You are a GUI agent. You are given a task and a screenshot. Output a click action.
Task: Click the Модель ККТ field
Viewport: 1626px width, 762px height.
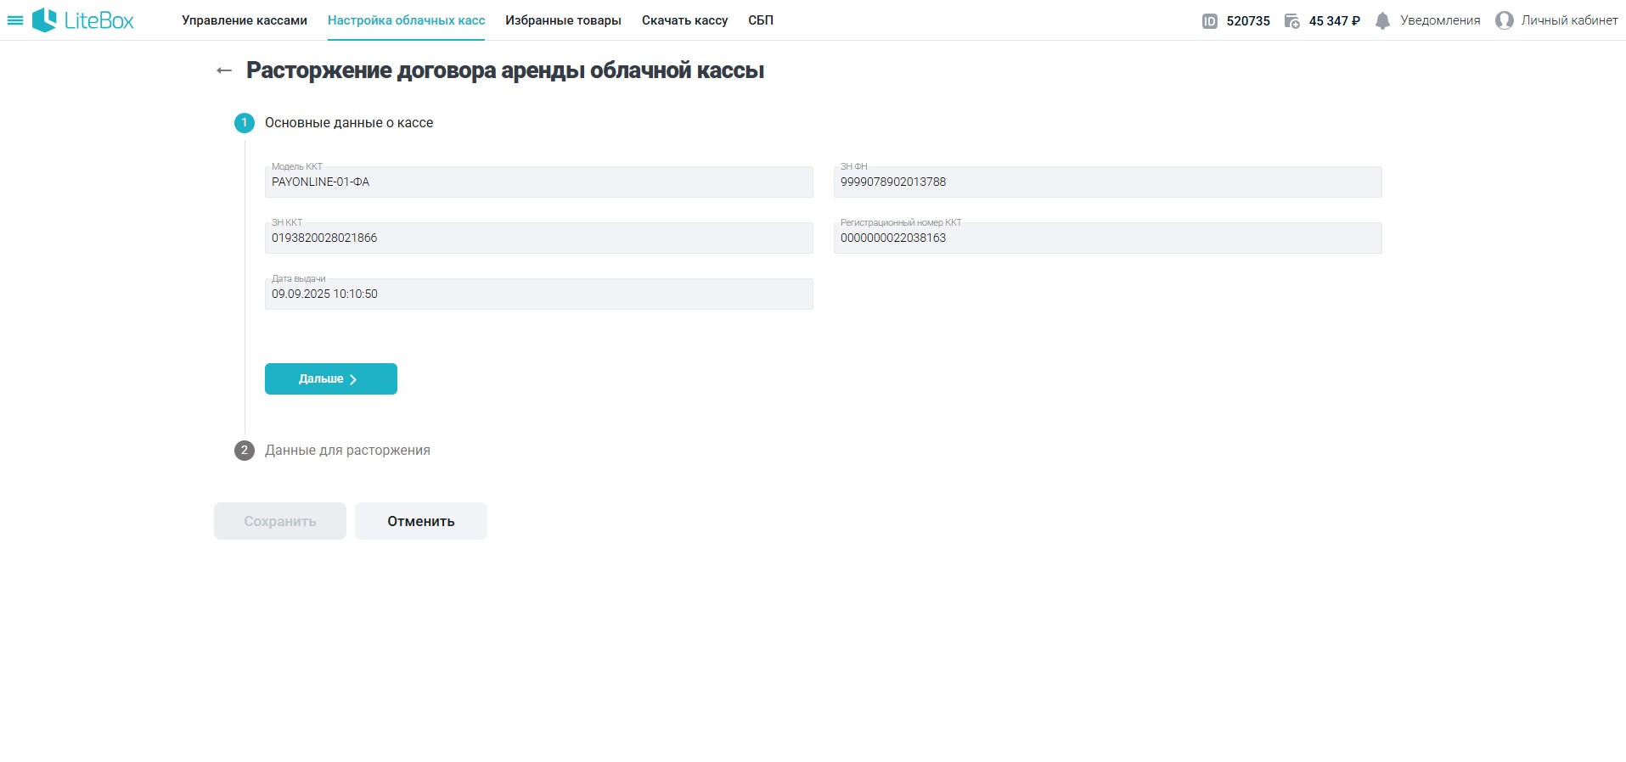(x=538, y=182)
